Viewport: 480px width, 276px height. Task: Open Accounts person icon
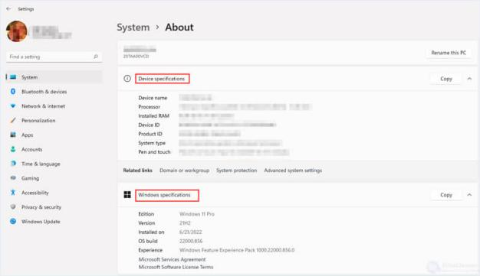[x=13, y=149]
